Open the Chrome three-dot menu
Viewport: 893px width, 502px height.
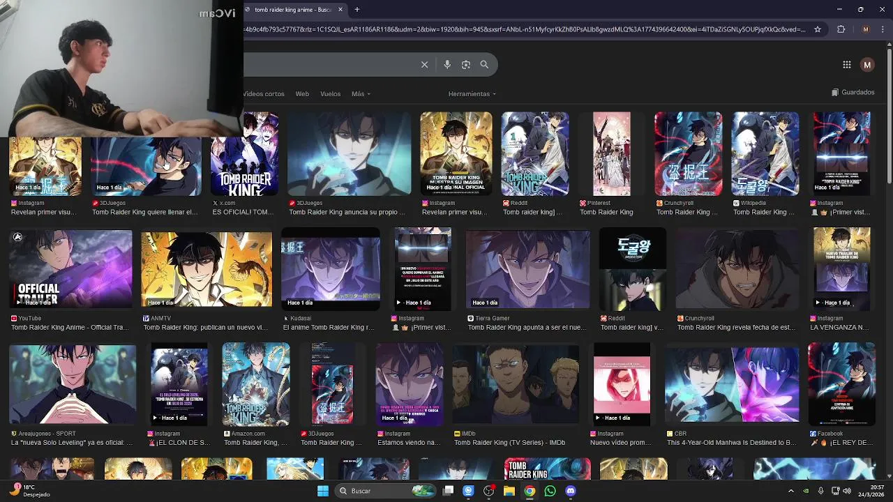coord(882,29)
